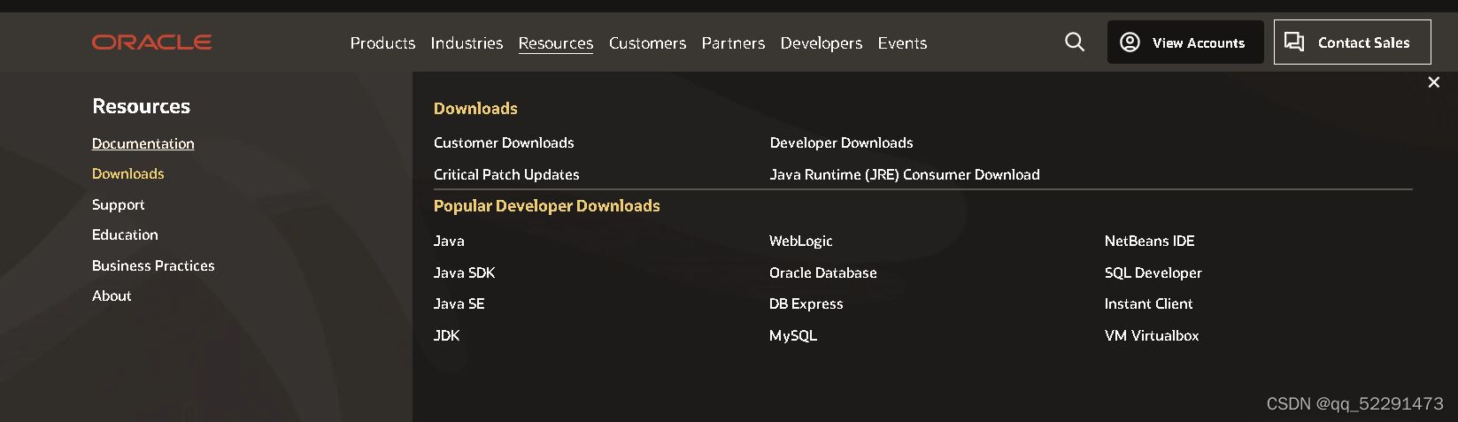Open the Industries menu

coord(467,42)
